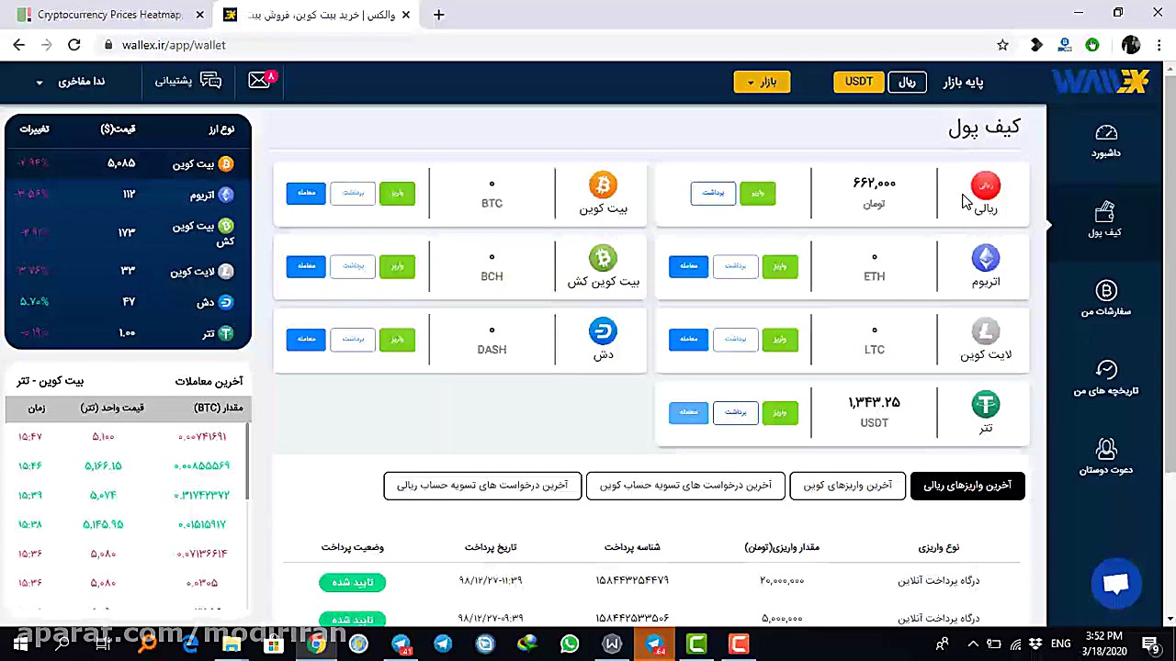Open the support chat bubble
The width and height of the screenshot is (1176, 661).
point(1116,584)
